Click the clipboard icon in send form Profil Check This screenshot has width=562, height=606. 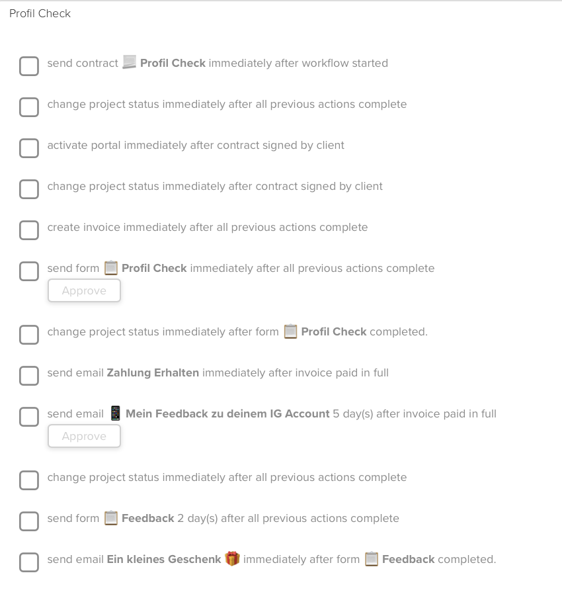[x=111, y=268]
